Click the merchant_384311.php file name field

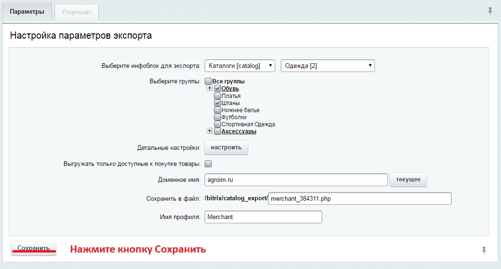click(360, 198)
